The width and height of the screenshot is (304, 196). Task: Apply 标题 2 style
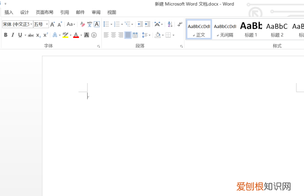coord(277,29)
